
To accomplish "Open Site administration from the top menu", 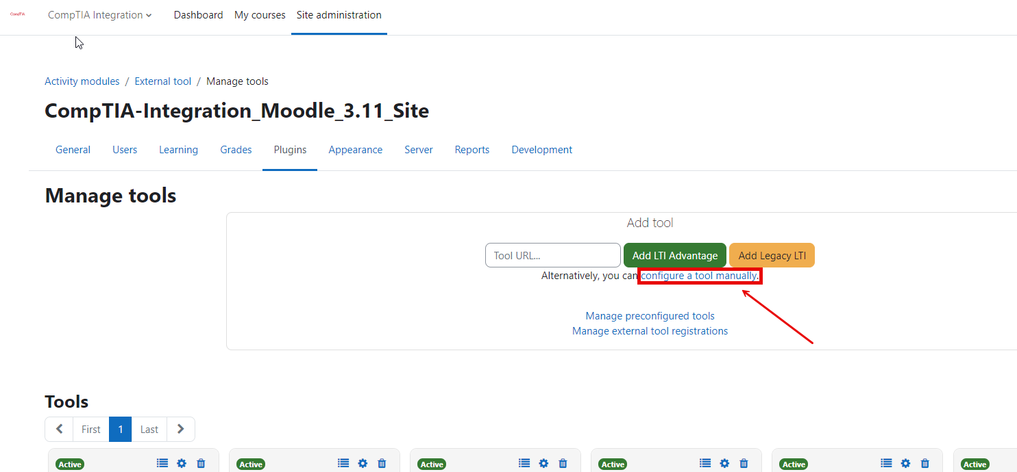I will pos(339,14).
